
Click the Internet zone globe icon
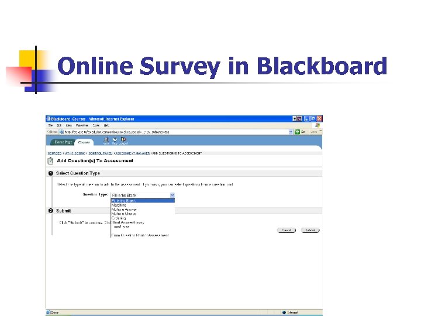(x=284, y=312)
